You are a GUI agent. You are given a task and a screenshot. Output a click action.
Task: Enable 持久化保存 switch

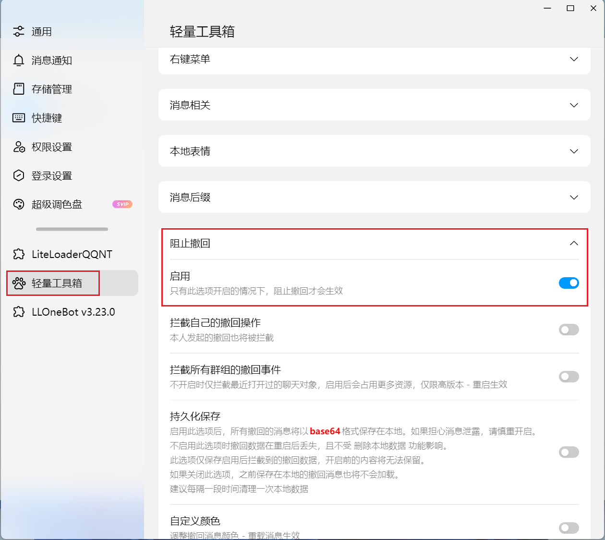[569, 452]
